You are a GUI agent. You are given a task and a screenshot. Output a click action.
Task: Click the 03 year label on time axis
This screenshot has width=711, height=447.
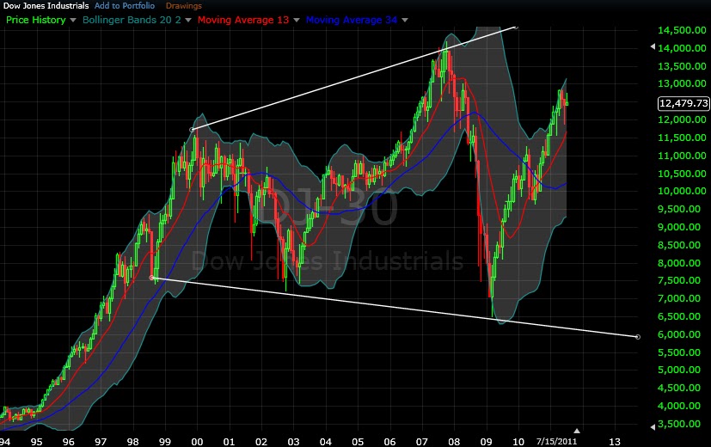pyautogui.click(x=293, y=442)
